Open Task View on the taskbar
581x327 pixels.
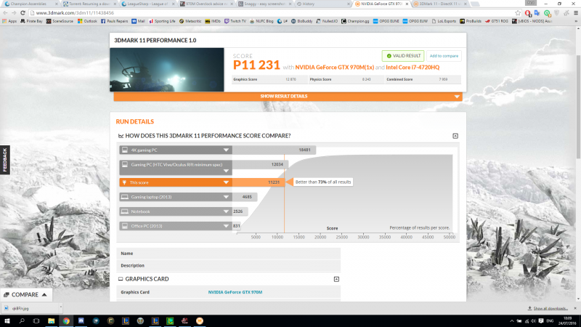pyautogui.click(x=36, y=320)
